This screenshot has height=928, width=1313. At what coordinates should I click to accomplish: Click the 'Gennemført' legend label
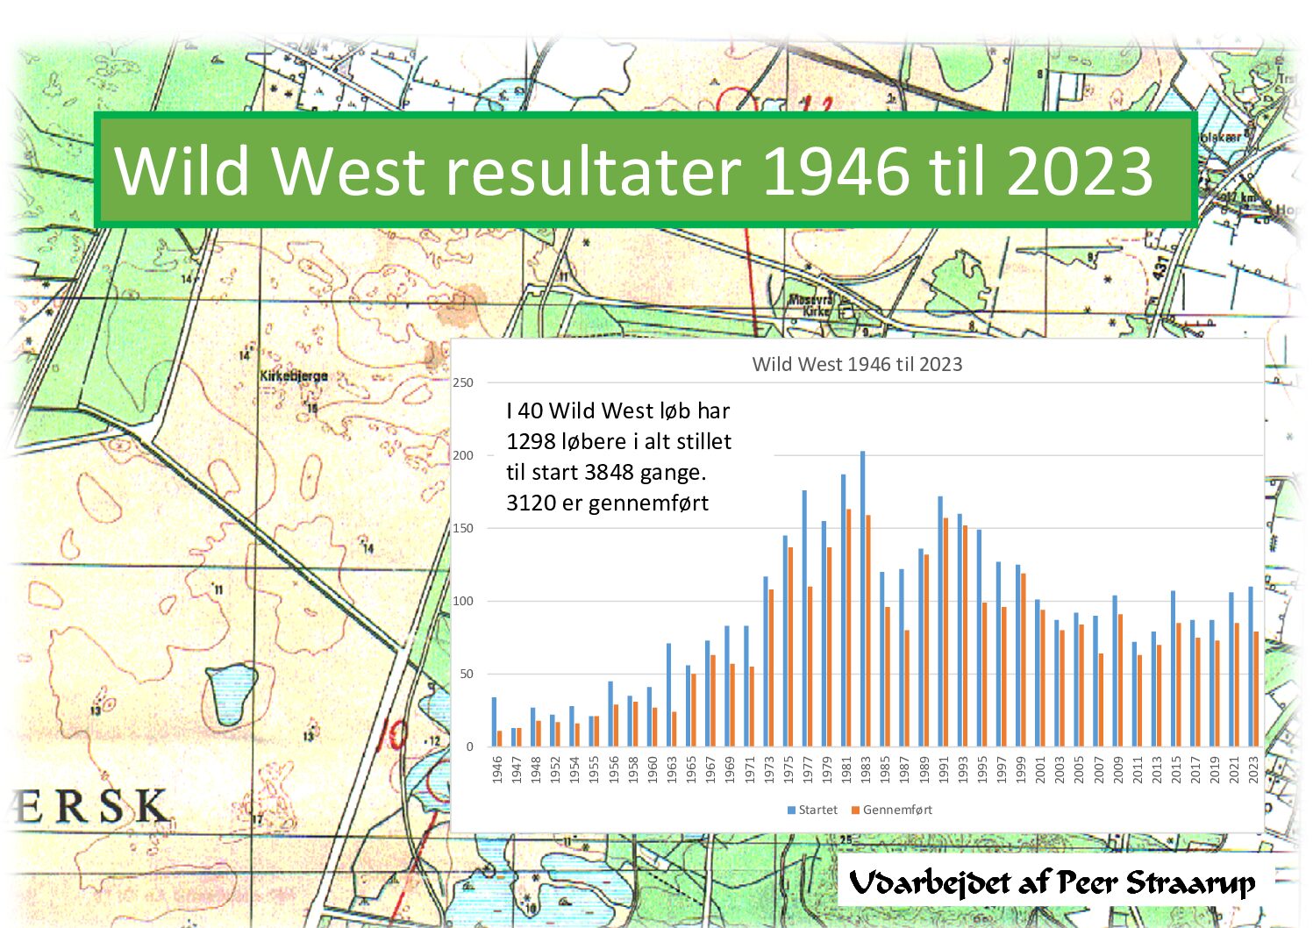point(897,810)
